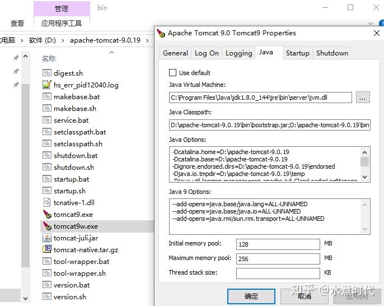Screen dimensions: 384x306
Task: Click the tomcat-native.tar.gz archive icon
Action: [47, 249]
